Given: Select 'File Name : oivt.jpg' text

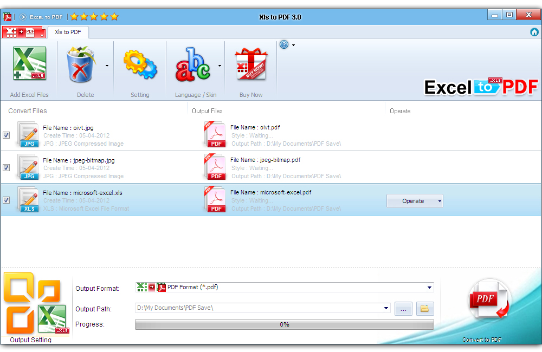Looking at the screenshot, I should [68, 128].
